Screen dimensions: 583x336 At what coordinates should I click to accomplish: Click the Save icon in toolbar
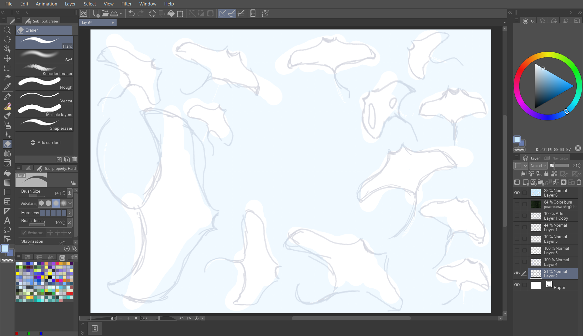click(x=114, y=13)
